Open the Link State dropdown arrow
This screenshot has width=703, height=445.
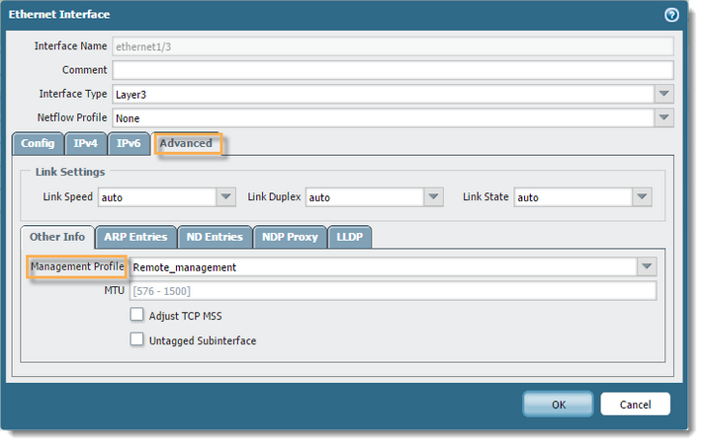click(643, 197)
